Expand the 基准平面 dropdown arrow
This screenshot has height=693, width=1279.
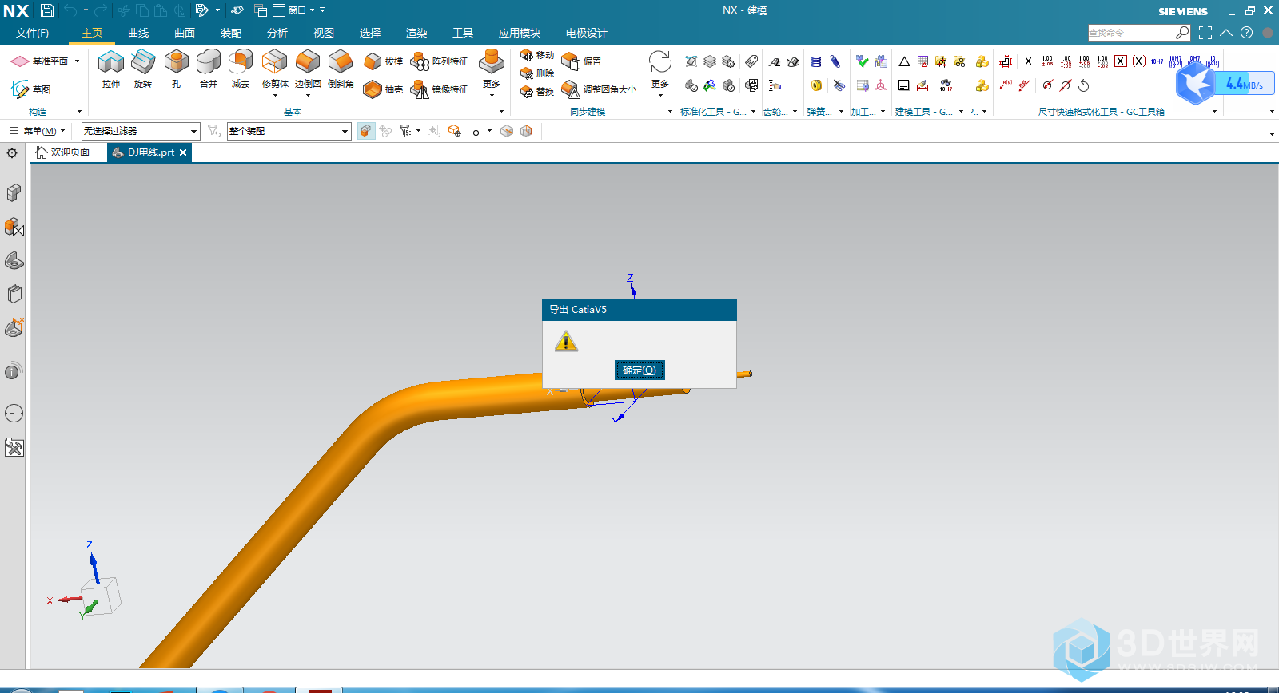click(x=78, y=61)
